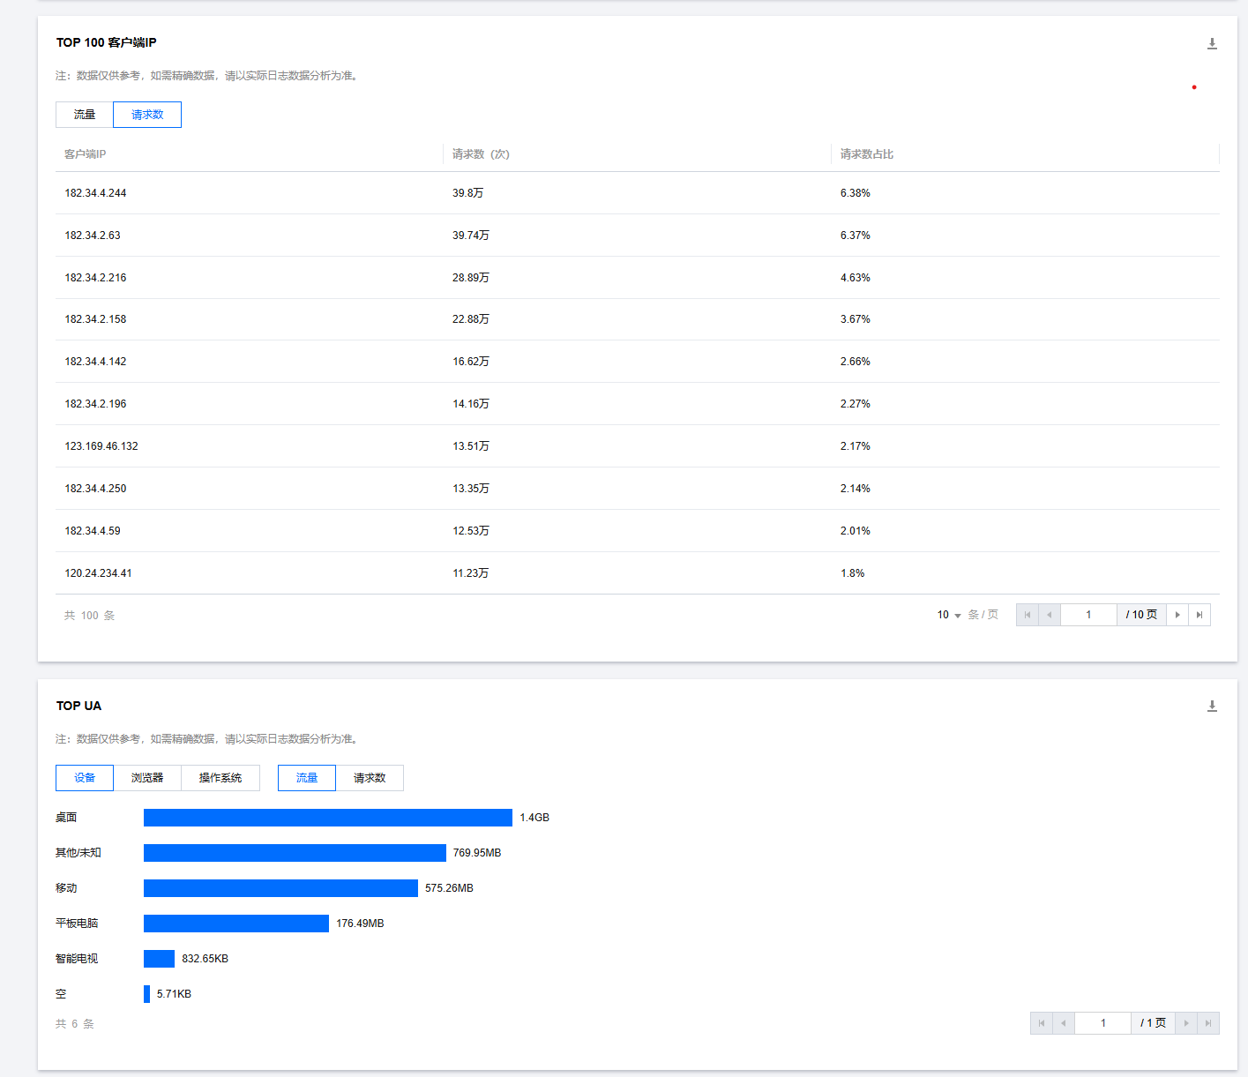
Task: Click the 请求数（次） column header
Action: pyautogui.click(x=481, y=154)
